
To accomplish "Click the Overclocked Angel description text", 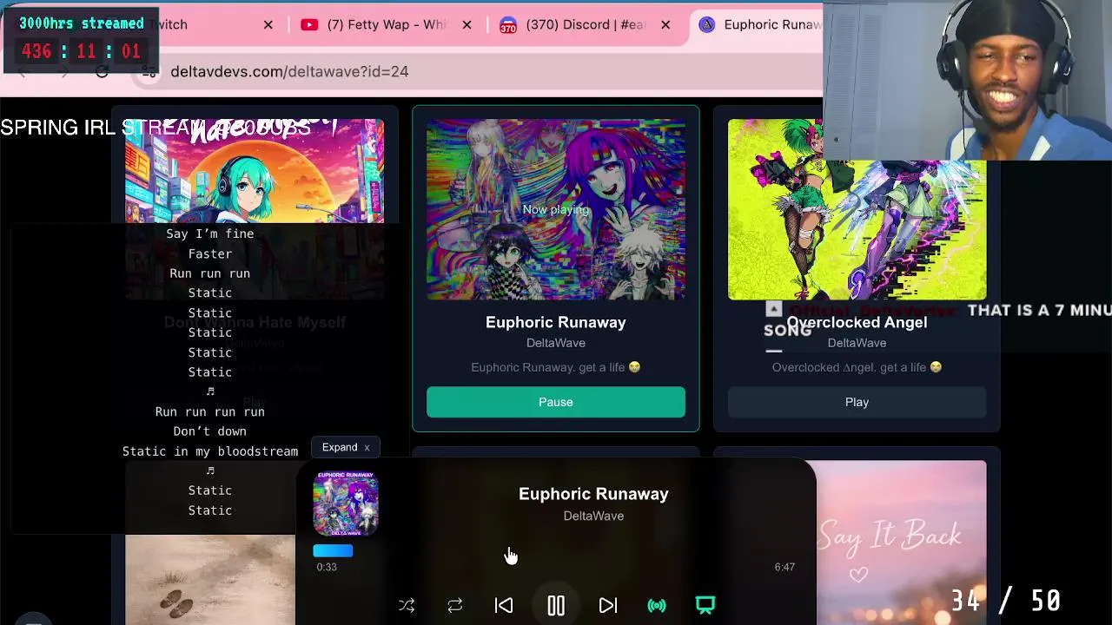I will coord(857,367).
